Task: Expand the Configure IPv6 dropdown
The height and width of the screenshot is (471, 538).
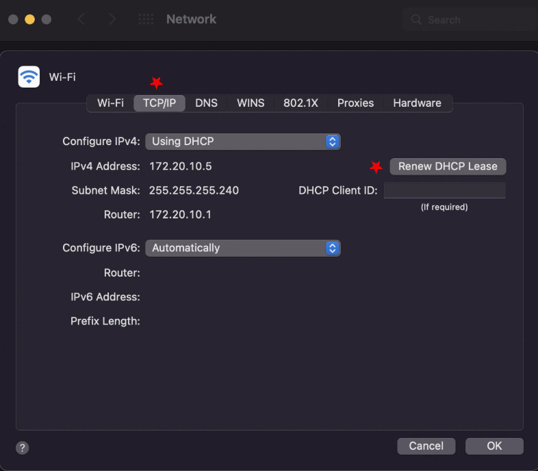Action: coord(242,248)
